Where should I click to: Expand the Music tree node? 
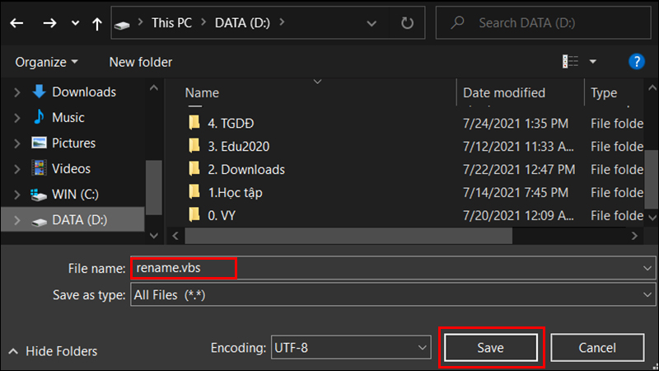[x=16, y=118]
